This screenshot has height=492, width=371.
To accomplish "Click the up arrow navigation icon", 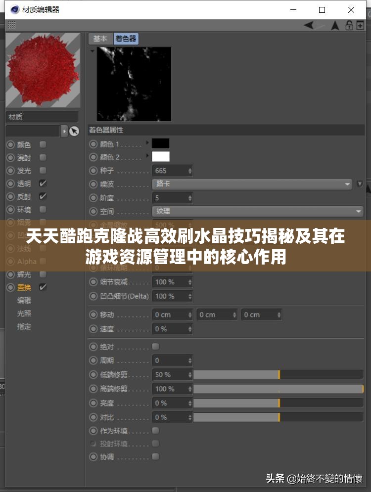I will [335, 25].
